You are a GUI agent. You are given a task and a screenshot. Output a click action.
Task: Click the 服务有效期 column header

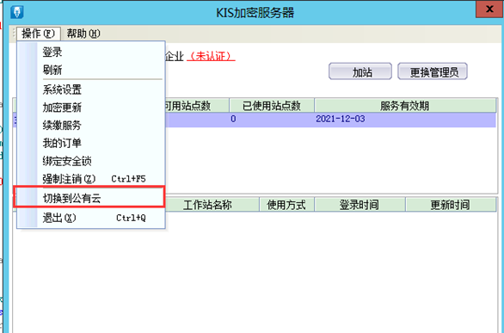pos(405,106)
